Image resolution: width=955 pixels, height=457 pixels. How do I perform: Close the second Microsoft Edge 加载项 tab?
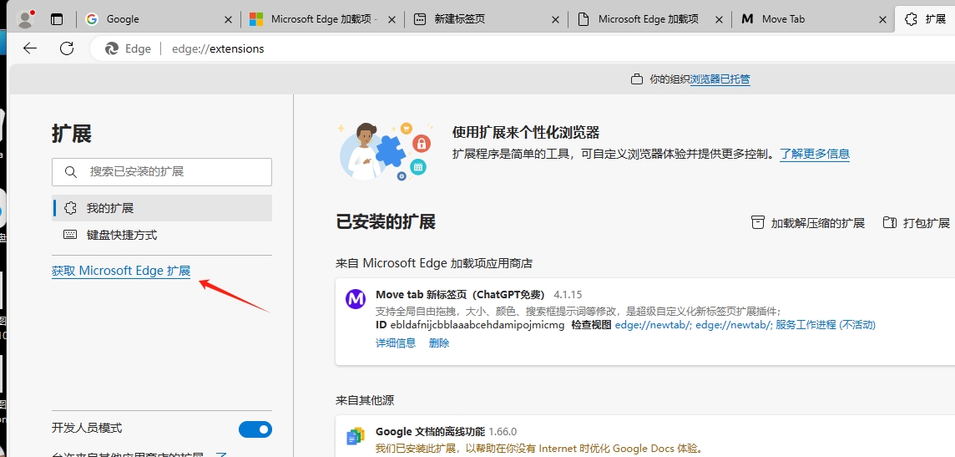tap(719, 19)
